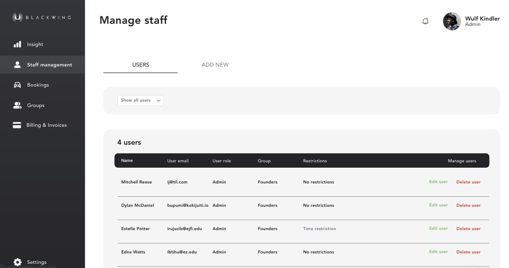Screen dimensions: 509x268
Task: Switch to the USERS tab
Action: coord(140,65)
